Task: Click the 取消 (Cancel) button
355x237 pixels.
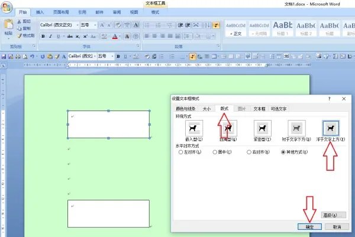Action: 337,227
